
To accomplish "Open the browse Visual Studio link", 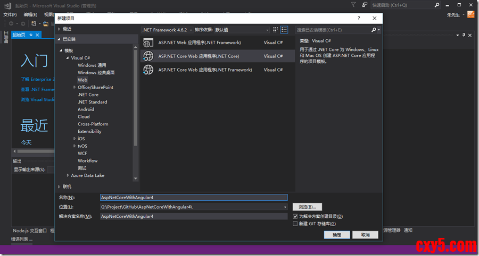I will tap(38, 99).
